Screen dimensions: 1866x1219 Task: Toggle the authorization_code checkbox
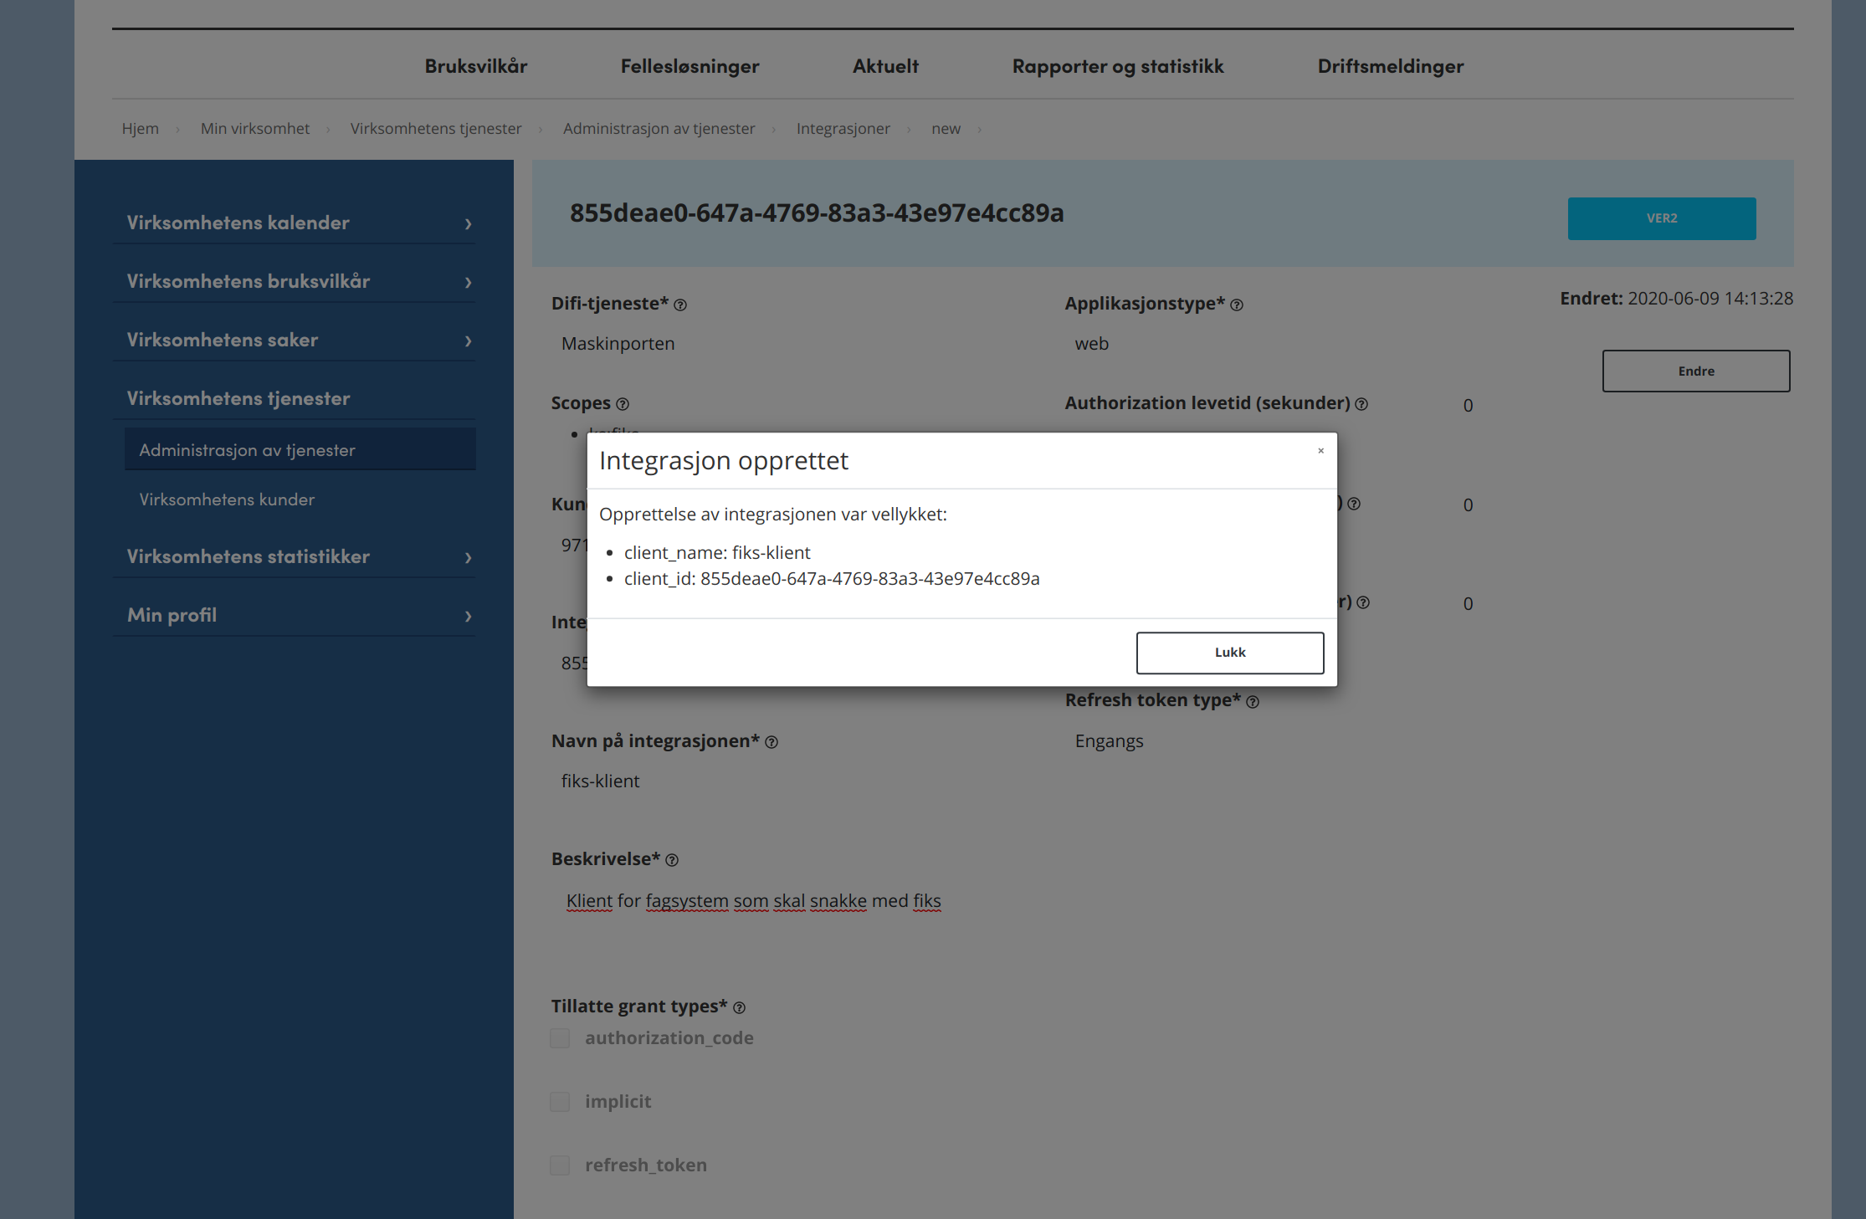pyautogui.click(x=560, y=1038)
